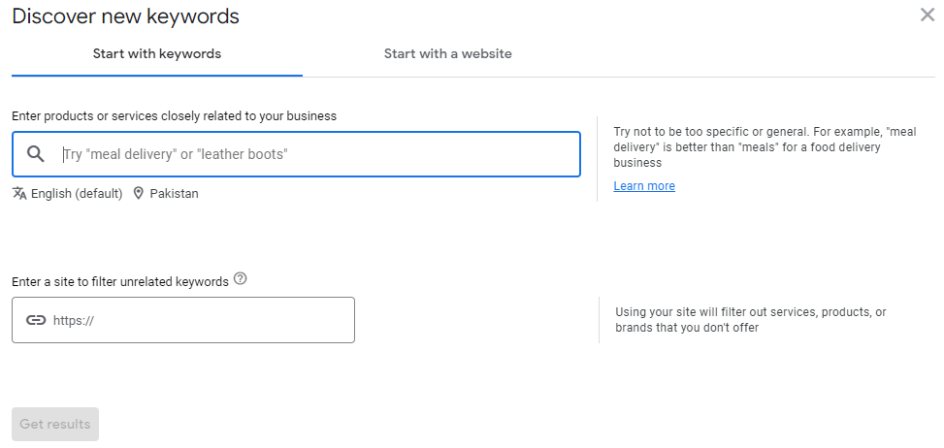The width and height of the screenshot is (944, 448).
Task: Click the Enter products or services label
Action: pos(174,116)
